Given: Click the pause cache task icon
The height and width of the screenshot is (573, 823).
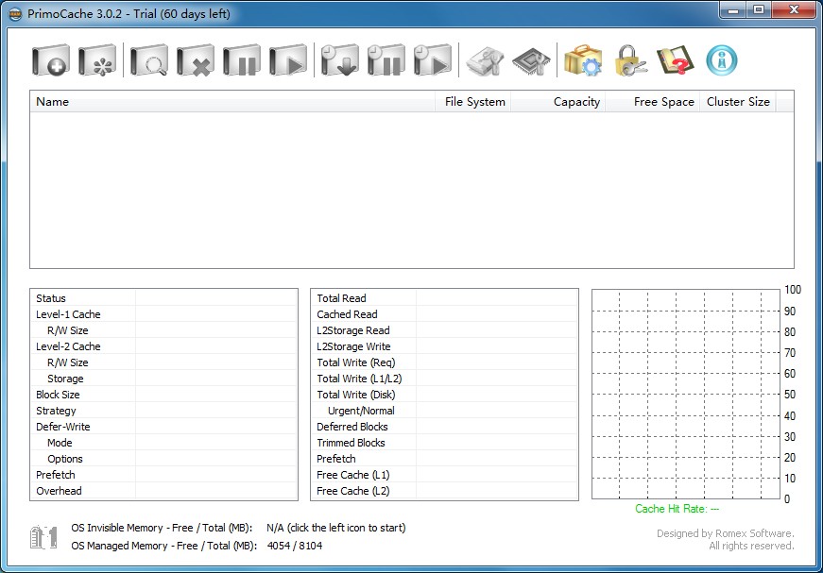Looking at the screenshot, I should point(242,61).
